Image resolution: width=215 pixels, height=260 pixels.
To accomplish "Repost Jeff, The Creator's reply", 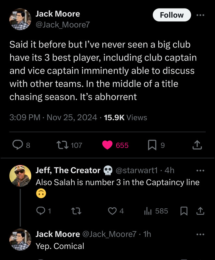I will point(76,211).
